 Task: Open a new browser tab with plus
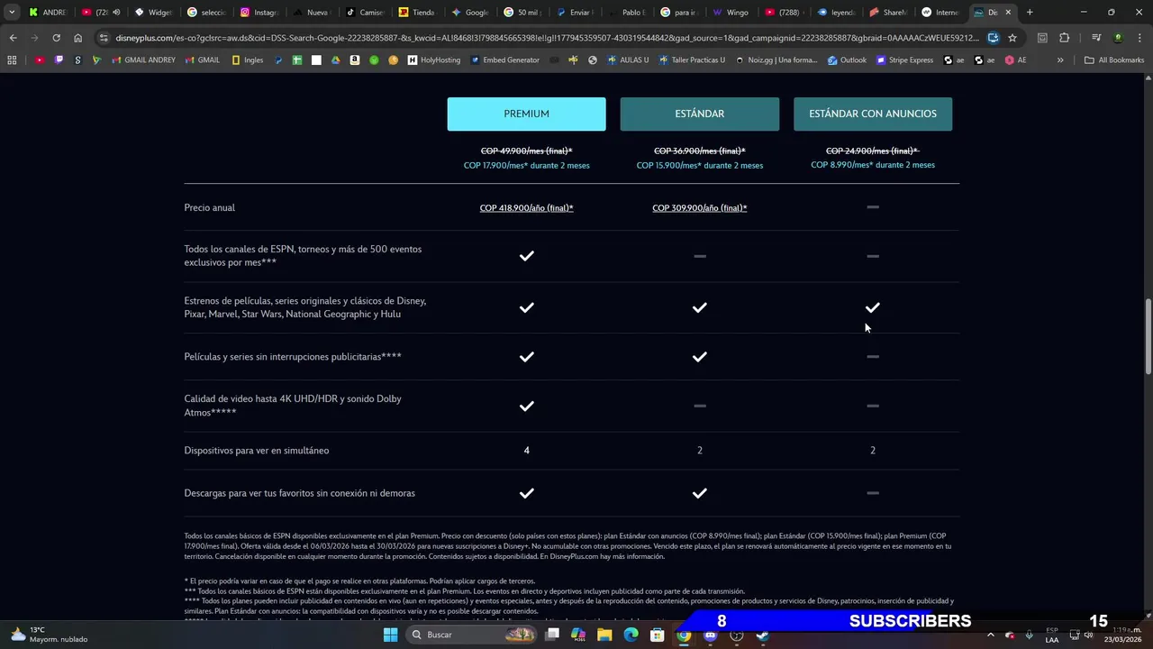point(1030,13)
